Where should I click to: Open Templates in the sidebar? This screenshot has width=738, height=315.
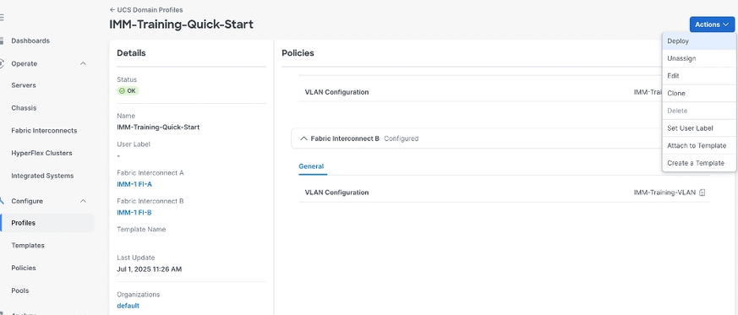pyautogui.click(x=28, y=246)
